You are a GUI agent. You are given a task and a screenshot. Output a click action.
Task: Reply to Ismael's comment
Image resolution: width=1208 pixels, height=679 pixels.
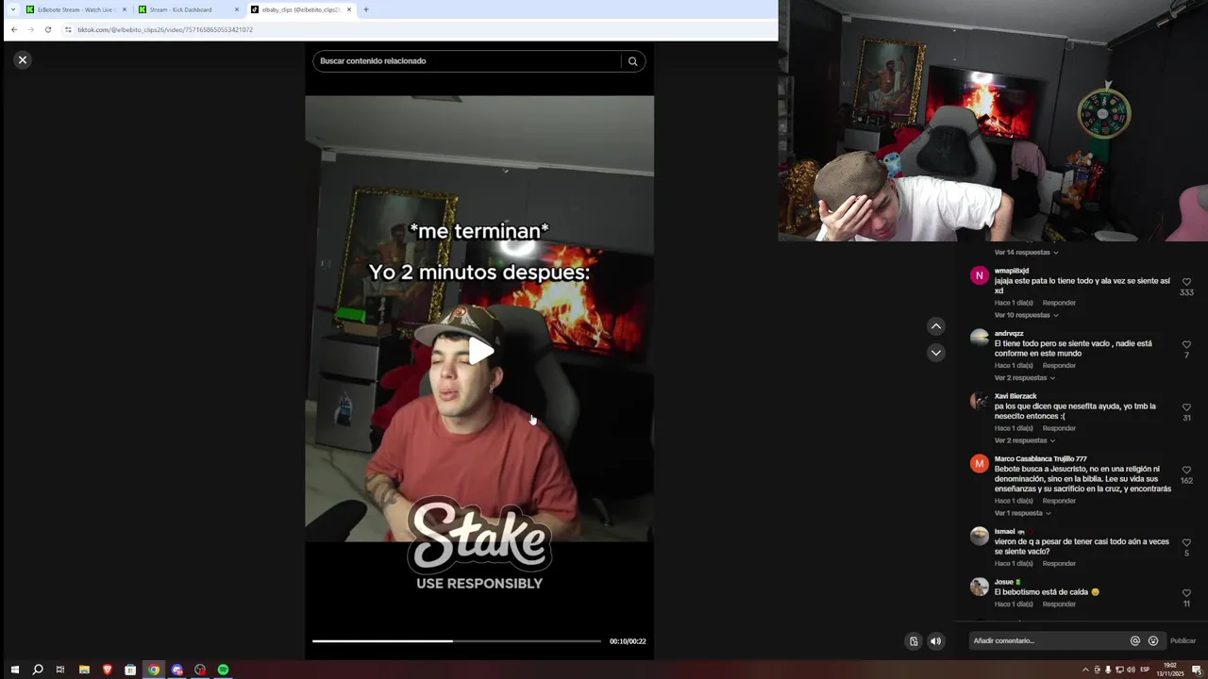point(1059,563)
